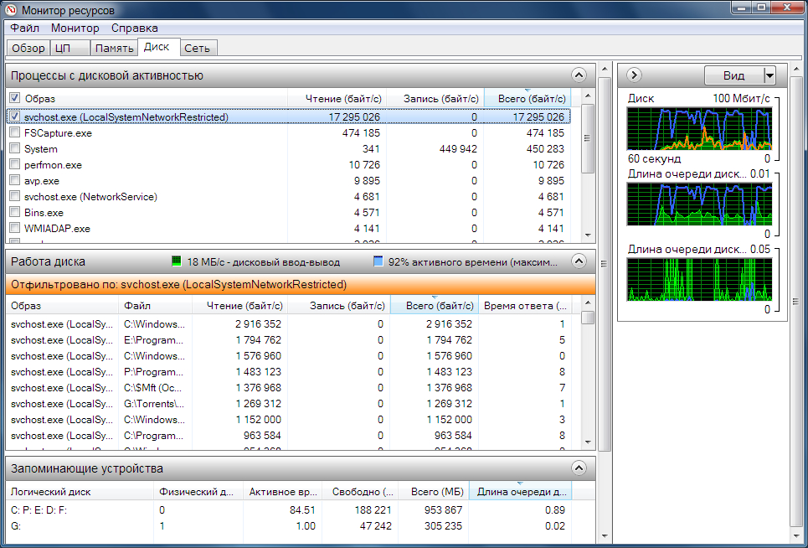Switch to the ЦП tab
Viewport: 808px width, 548px height.
point(70,48)
